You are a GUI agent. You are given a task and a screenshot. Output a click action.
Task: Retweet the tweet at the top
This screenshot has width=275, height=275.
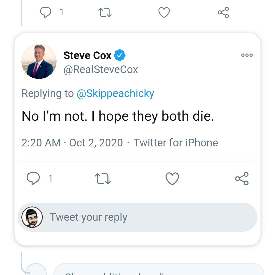(105, 13)
